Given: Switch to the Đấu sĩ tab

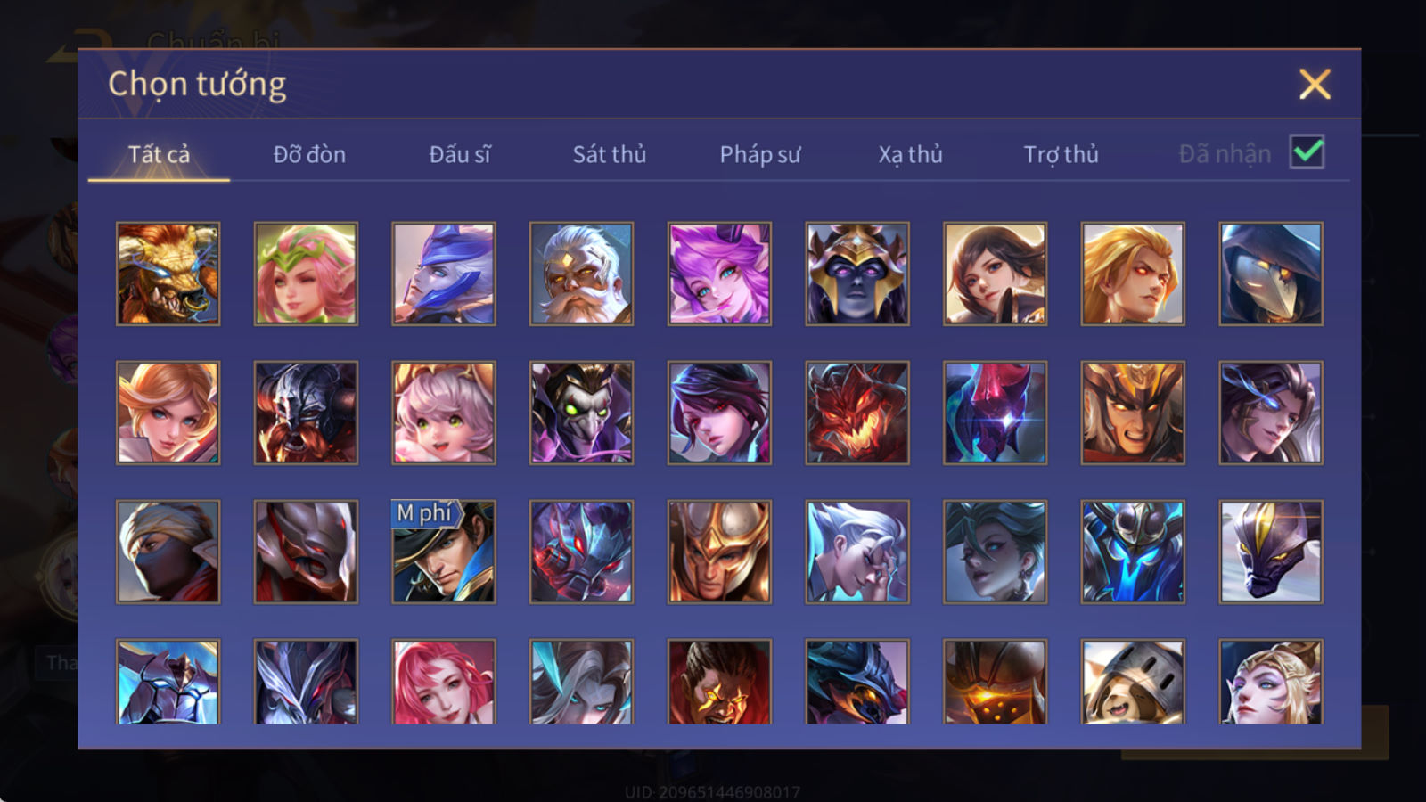Looking at the screenshot, I should point(460,154).
